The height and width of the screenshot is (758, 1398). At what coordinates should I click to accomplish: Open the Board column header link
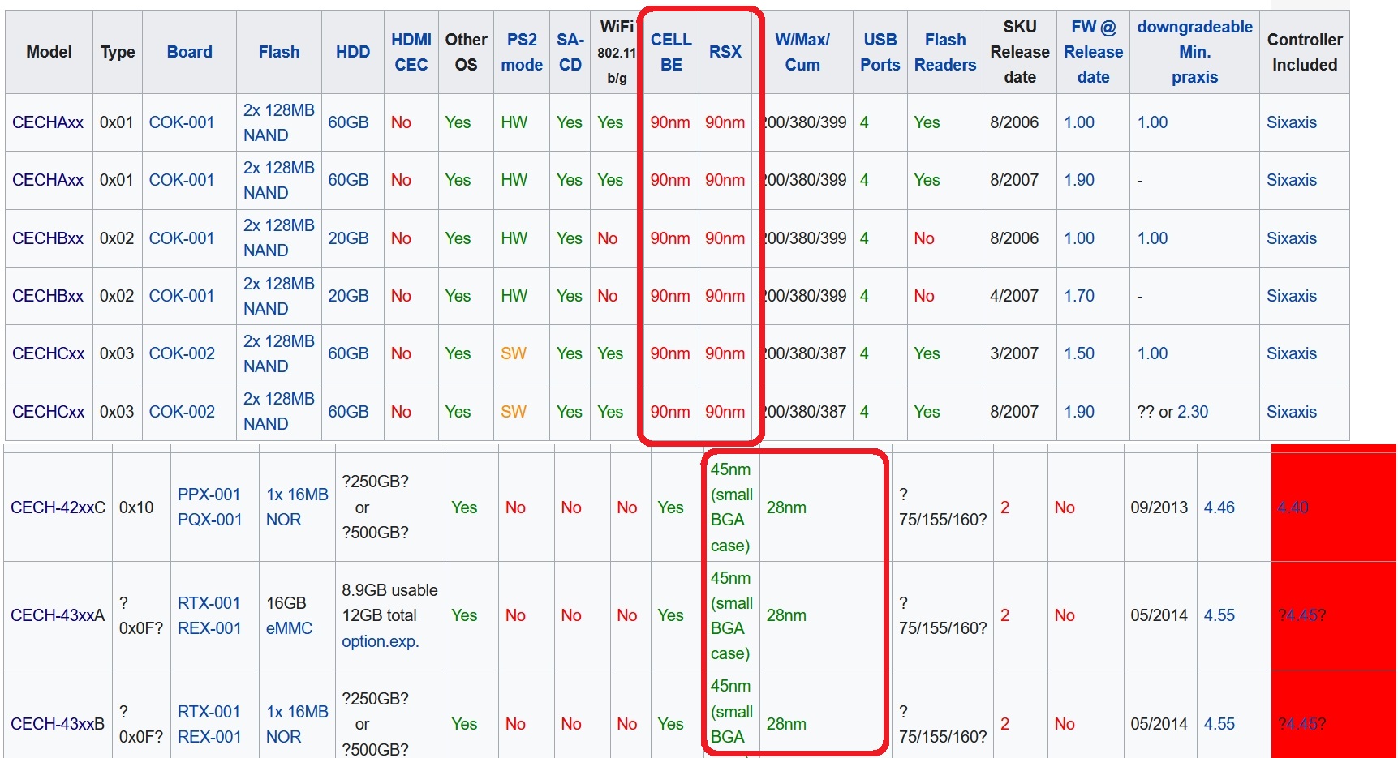click(189, 52)
